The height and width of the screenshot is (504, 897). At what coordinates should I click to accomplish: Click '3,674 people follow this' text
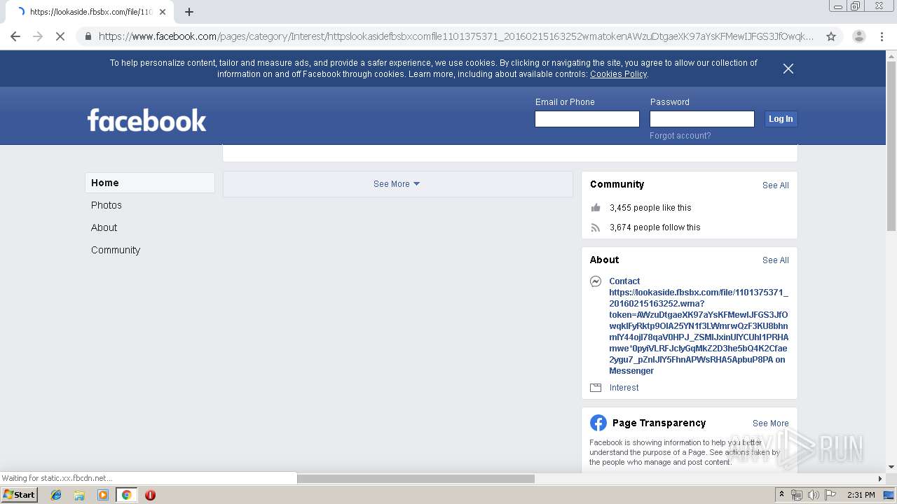tap(655, 227)
